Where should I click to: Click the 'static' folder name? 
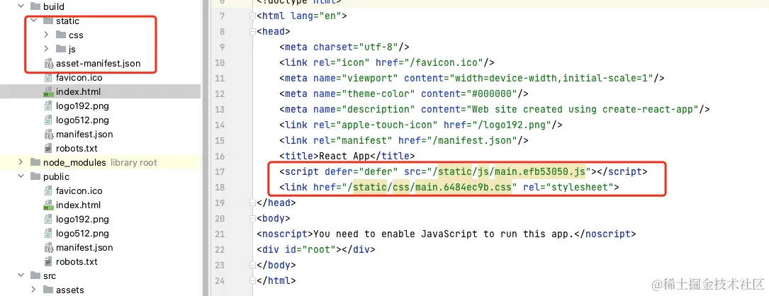pyautogui.click(x=67, y=21)
